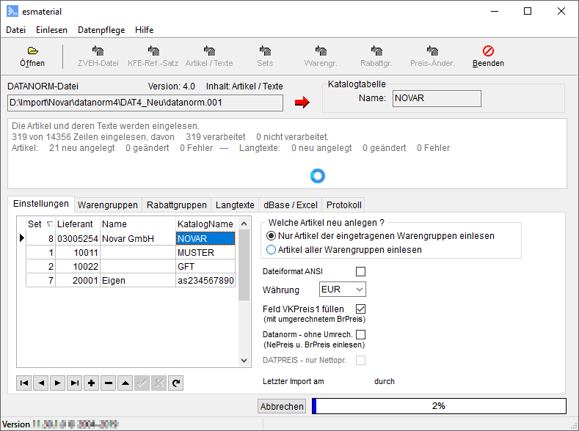Screen dimensions: 579x431
Task: Delete record with minus button
Action: 108,383
